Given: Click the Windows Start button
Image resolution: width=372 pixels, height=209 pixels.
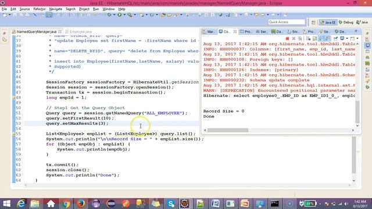Looking at the screenshot, I should (x=6, y=203).
